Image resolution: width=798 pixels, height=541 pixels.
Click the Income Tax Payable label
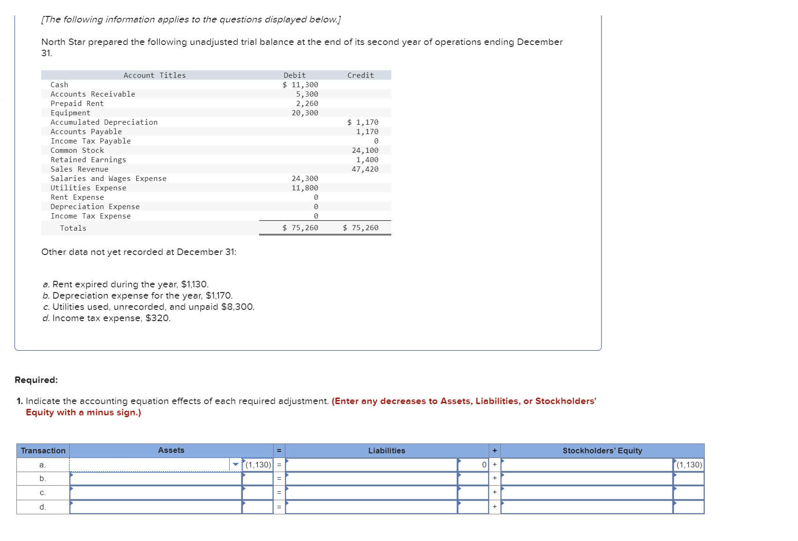91,141
